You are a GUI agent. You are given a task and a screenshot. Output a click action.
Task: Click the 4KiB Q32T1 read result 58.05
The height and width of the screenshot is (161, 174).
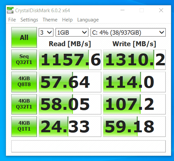[70, 104]
